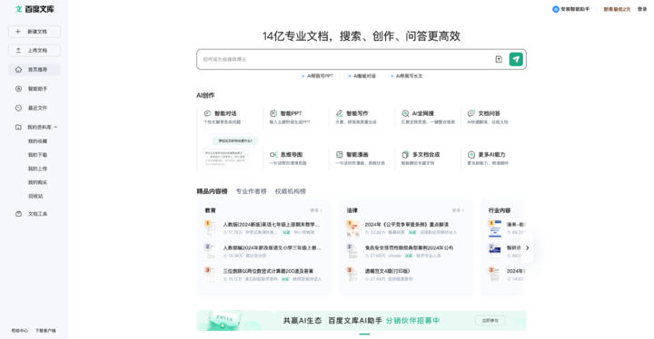Open the 百度文库 logo home link

tap(35, 9)
